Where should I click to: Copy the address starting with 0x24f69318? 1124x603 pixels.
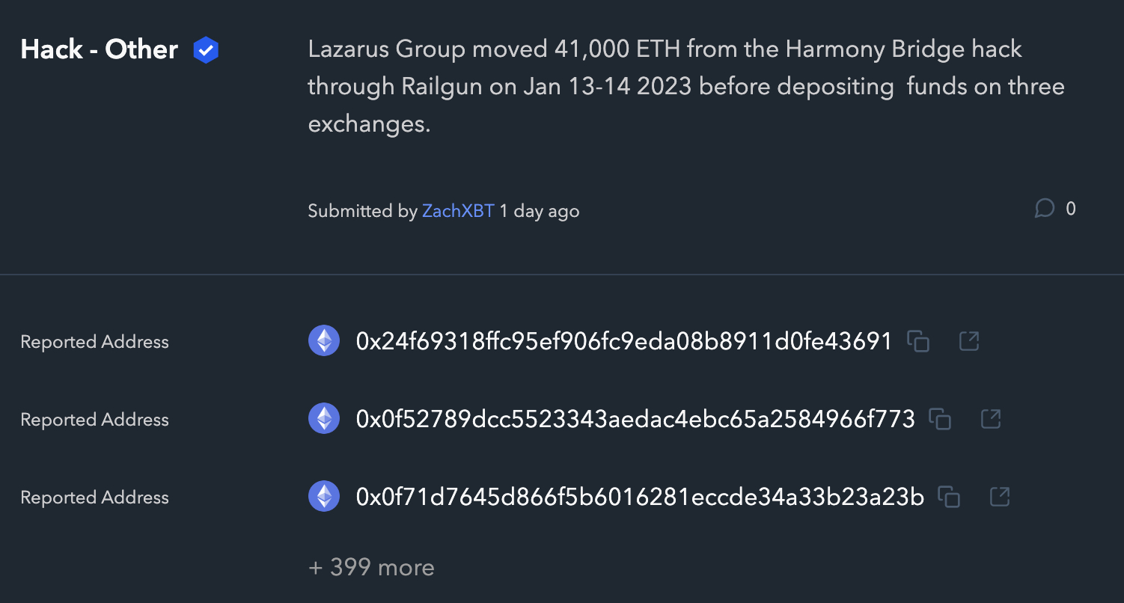click(x=918, y=342)
